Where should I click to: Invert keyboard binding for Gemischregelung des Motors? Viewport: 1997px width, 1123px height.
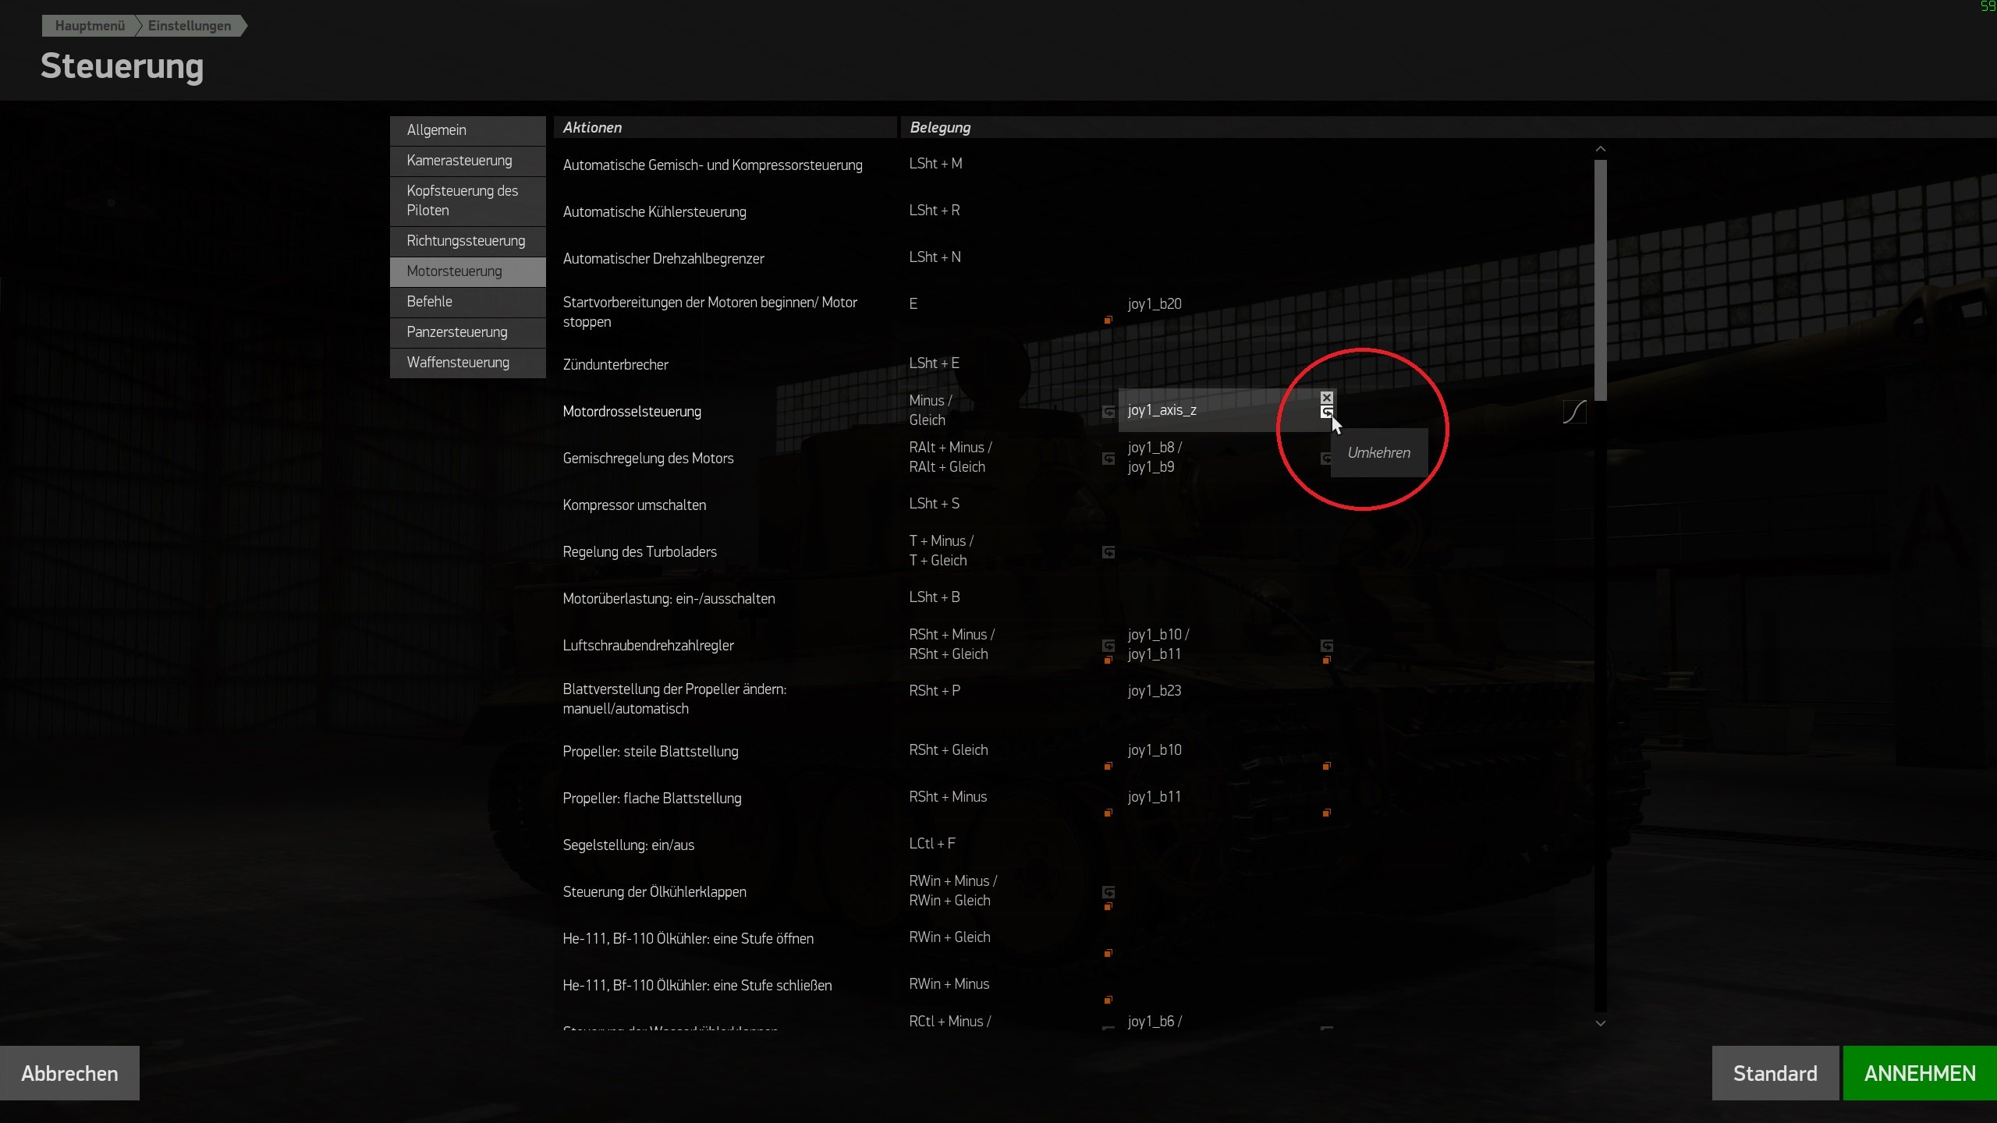click(x=1108, y=459)
